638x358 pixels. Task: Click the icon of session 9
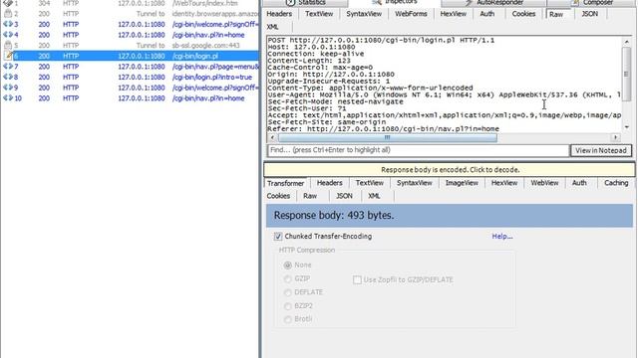8,88
